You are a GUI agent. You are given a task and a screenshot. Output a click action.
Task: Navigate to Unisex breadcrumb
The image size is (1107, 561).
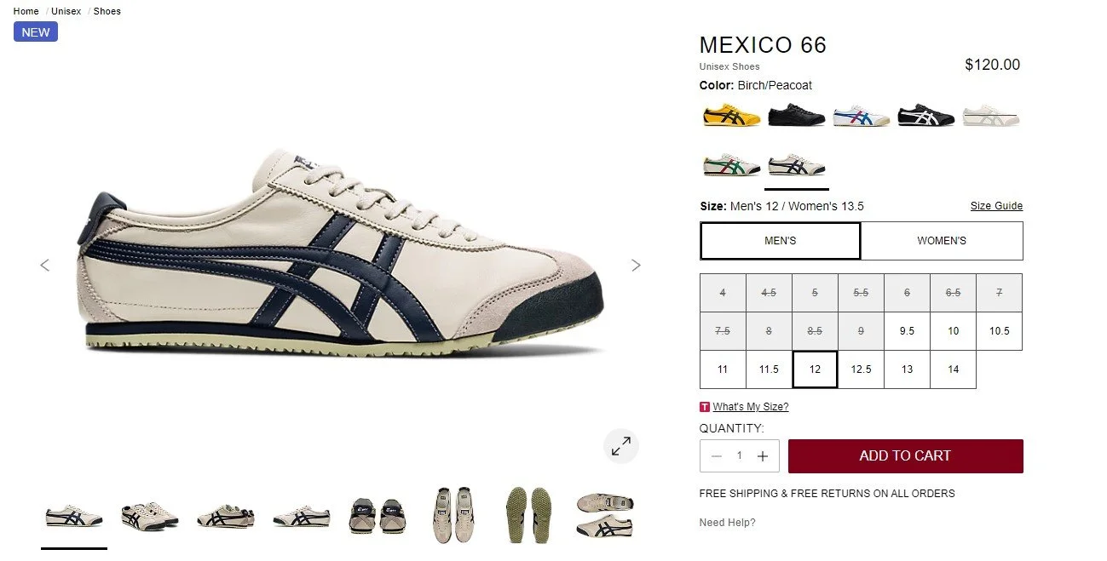pyautogui.click(x=66, y=12)
